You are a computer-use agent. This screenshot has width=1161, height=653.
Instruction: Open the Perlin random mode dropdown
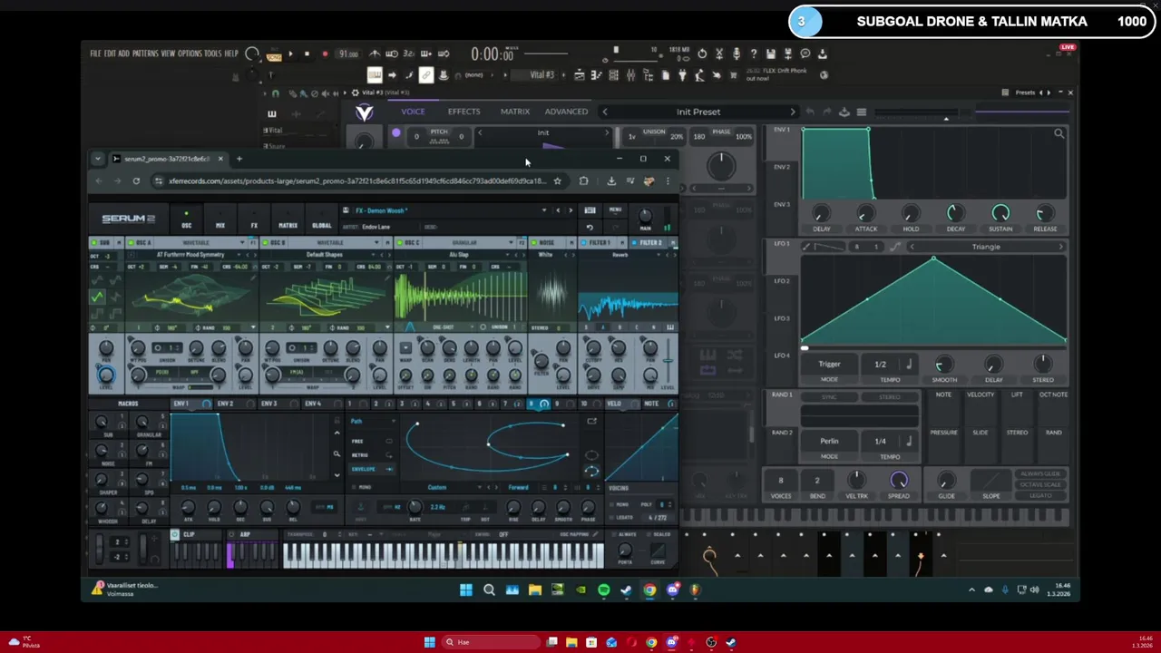[x=829, y=442]
